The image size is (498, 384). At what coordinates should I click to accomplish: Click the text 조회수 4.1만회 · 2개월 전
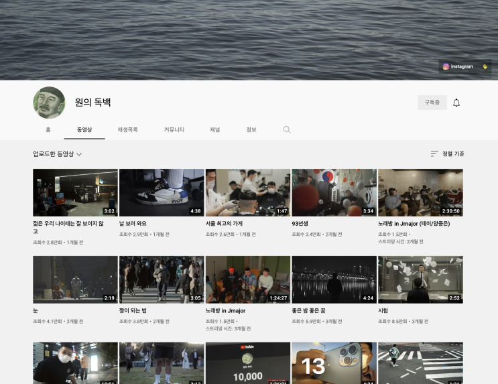click(58, 322)
